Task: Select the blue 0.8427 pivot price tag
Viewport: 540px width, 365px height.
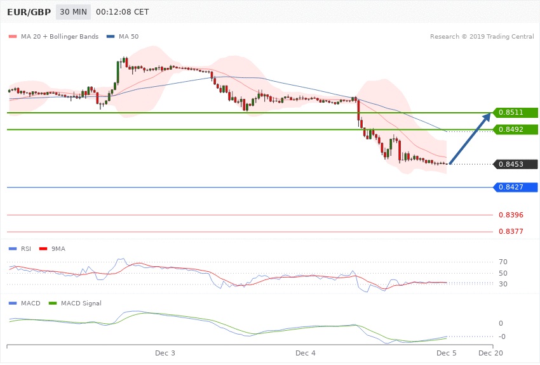Action: (515, 187)
